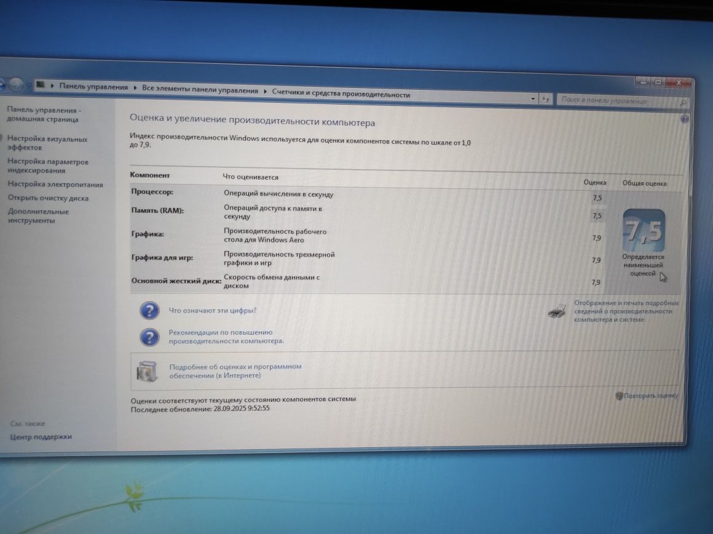713x534 pixels.
Task: Click "Операций вычисления в секунду" description
Action: pos(278,194)
